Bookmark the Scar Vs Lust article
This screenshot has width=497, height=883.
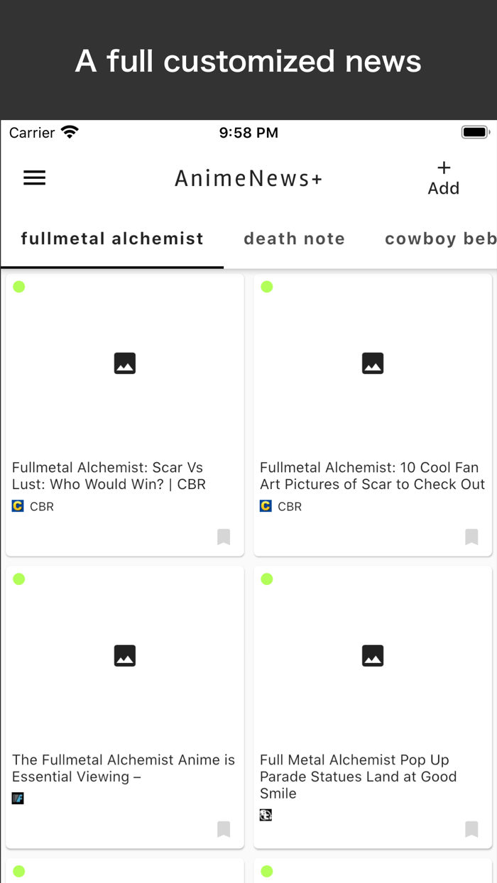(224, 537)
